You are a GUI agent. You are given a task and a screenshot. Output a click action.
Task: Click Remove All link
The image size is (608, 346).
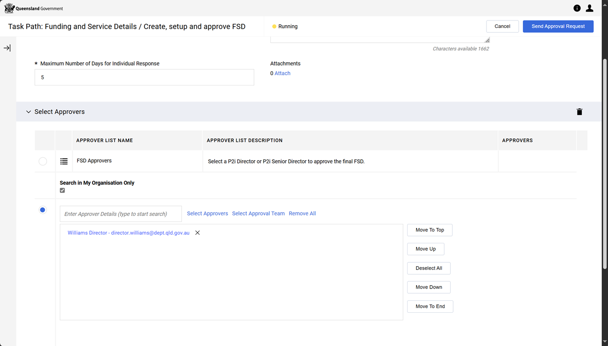pyautogui.click(x=302, y=213)
